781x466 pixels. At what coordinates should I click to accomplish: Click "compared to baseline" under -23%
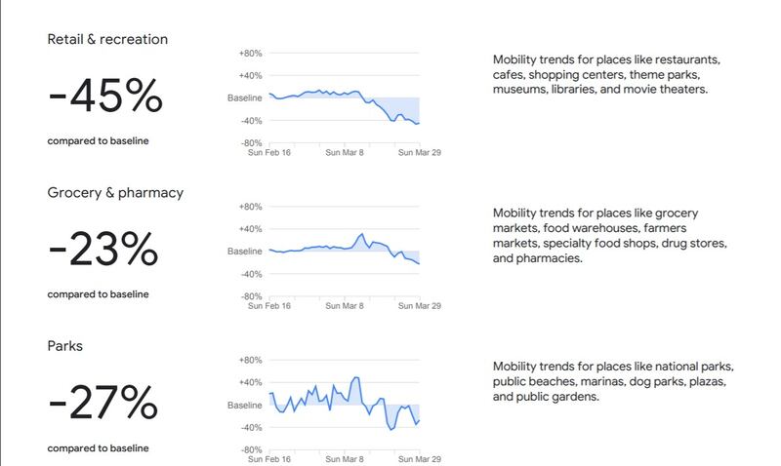pos(98,294)
